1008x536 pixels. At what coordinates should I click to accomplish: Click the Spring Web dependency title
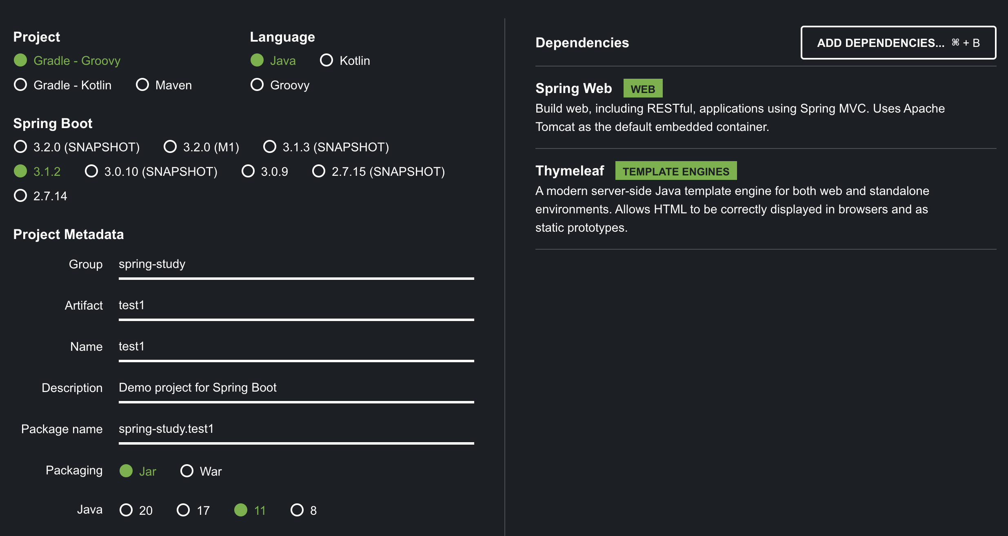point(573,89)
